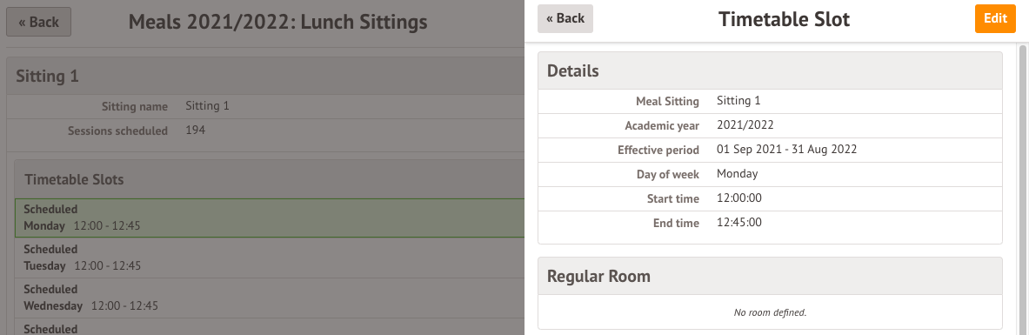
Task: Select the Monday 12:00 - 12:45 slot
Action: [270, 218]
